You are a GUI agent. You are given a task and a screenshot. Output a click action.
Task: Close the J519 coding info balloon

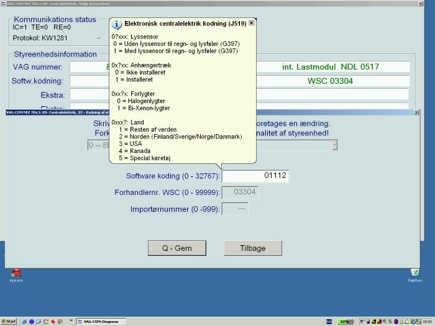(251, 23)
